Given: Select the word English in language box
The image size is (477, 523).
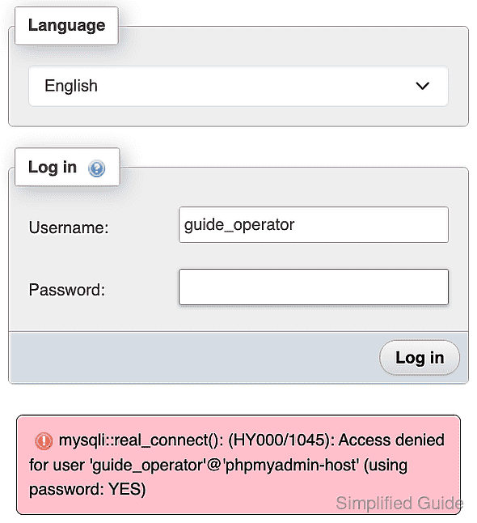Looking at the screenshot, I should 71,86.
